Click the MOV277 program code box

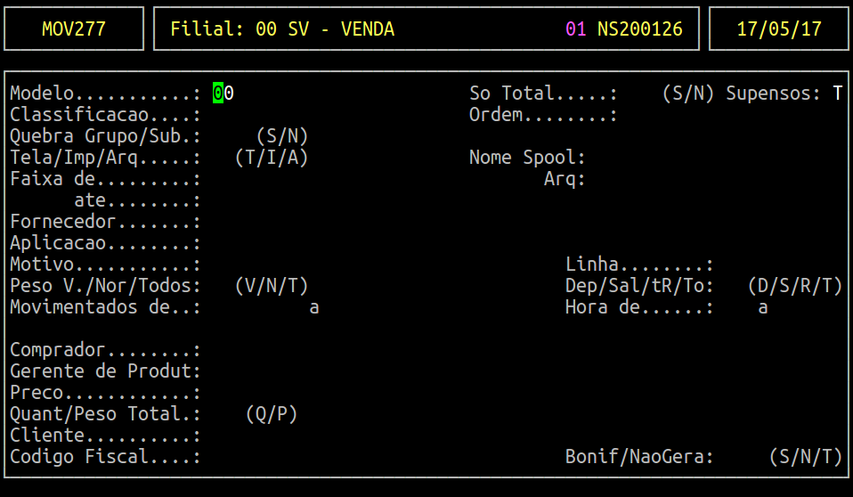tap(74, 29)
